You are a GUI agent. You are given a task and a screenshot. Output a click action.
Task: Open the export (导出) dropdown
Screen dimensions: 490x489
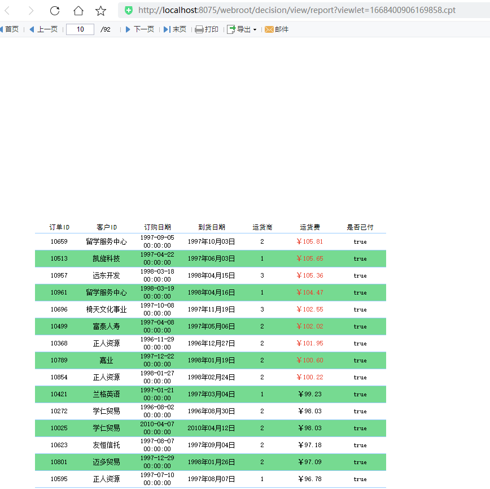(x=242, y=29)
